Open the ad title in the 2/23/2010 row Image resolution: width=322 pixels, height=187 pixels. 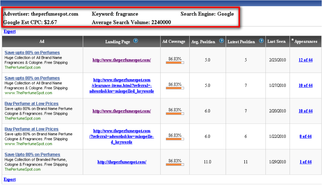tap(32, 53)
